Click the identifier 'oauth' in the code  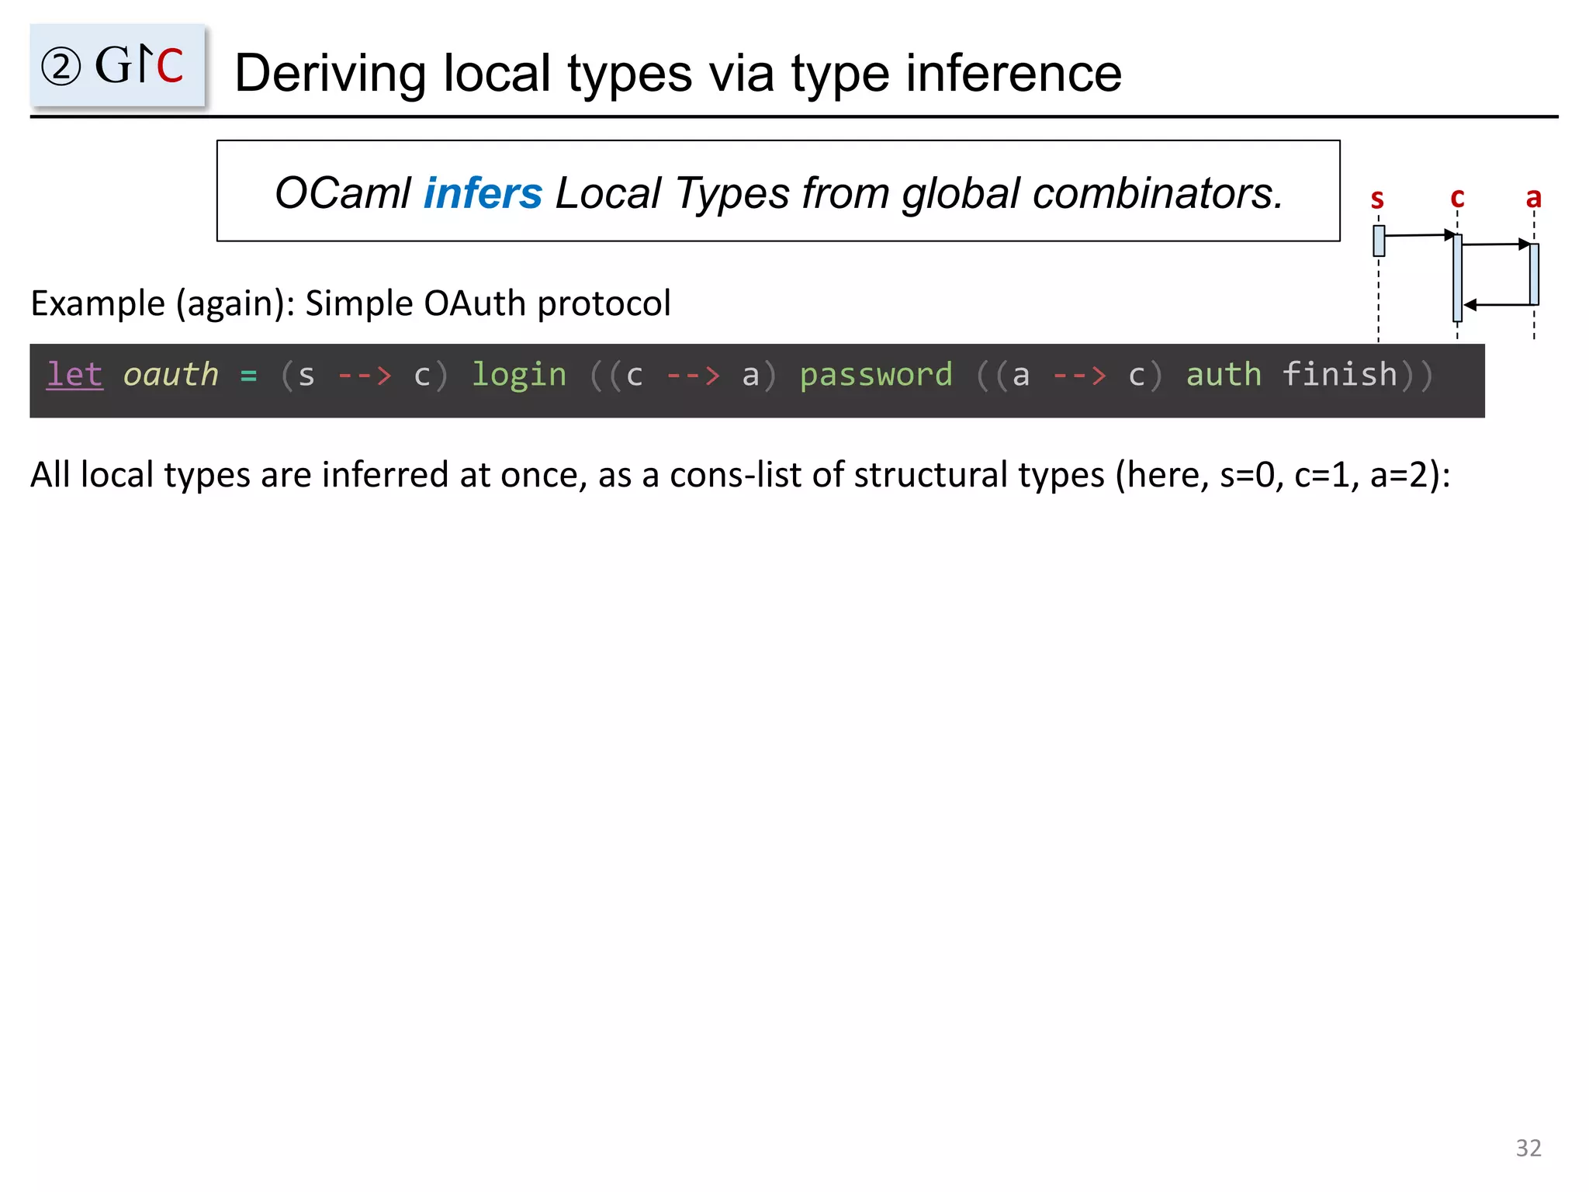[x=171, y=375]
